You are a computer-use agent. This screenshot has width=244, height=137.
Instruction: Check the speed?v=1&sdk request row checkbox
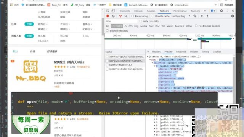[107, 69]
